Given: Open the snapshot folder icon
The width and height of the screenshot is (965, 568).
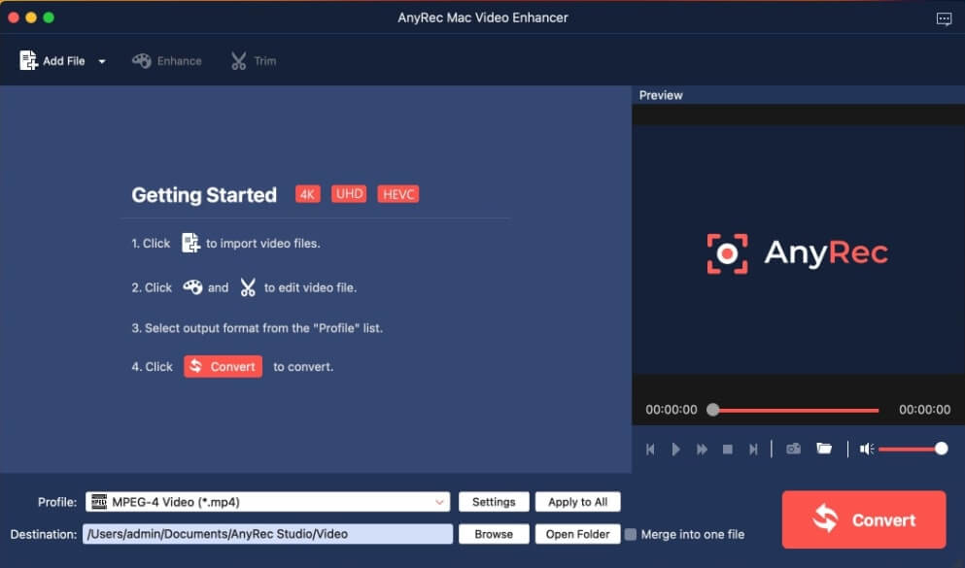Looking at the screenshot, I should tap(824, 449).
